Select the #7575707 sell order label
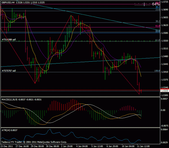This screenshot has height=148, width=169. pyautogui.click(x=9, y=71)
